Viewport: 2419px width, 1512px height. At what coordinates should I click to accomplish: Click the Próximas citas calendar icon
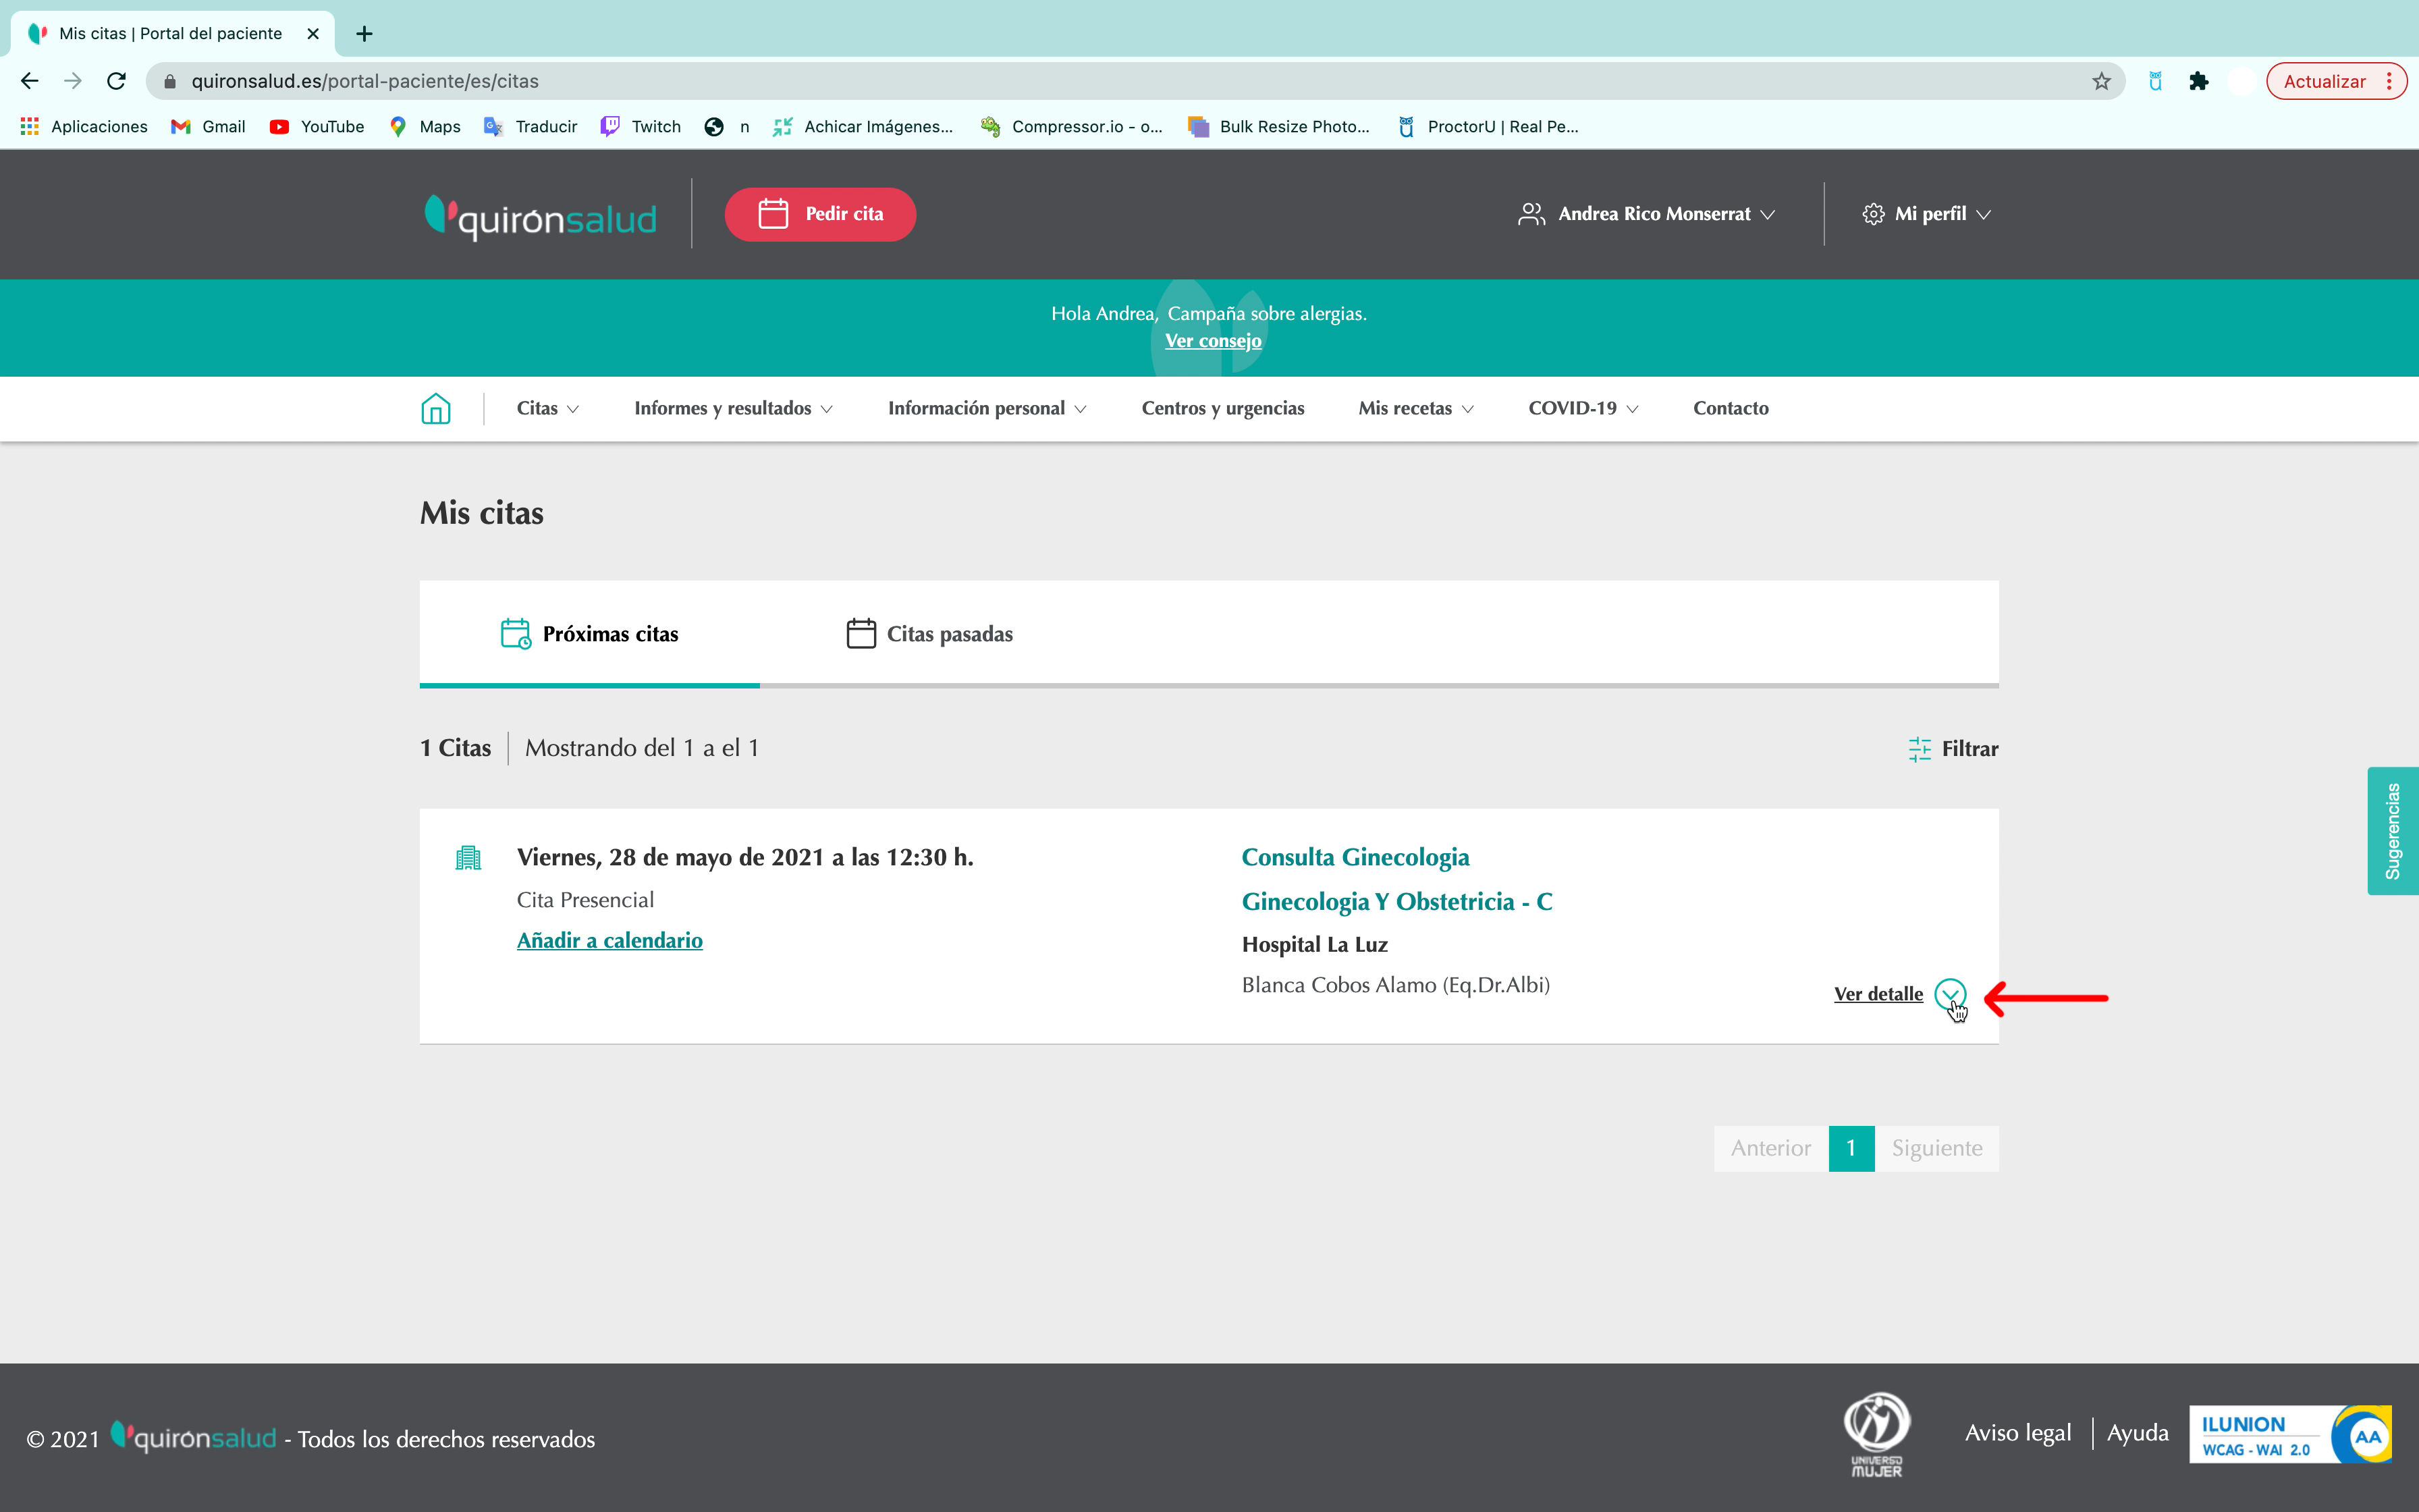click(x=516, y=634)
